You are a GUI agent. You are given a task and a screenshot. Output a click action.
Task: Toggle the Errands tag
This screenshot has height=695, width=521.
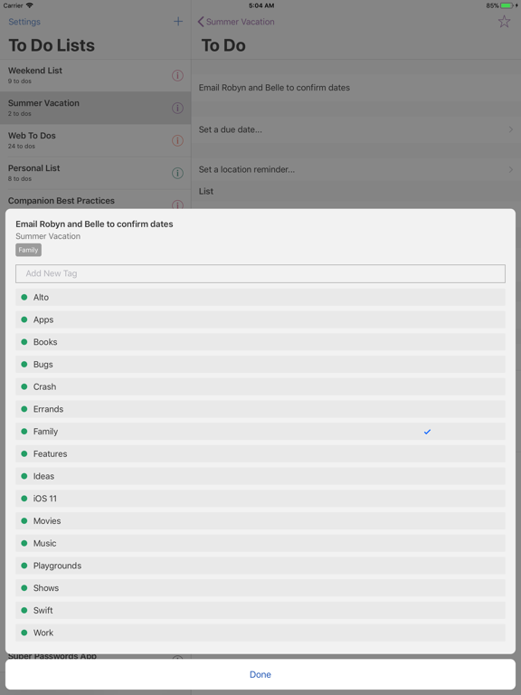tap(260, 409)
